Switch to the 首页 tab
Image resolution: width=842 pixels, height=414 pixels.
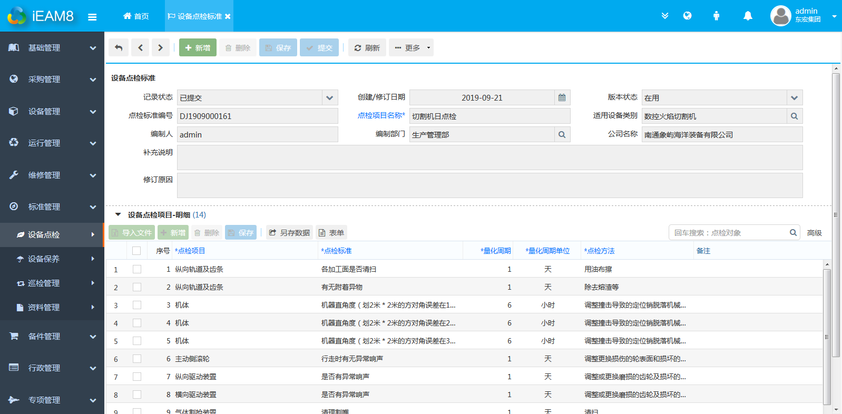(136, 16)
